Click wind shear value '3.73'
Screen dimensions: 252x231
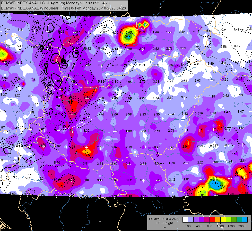(215, 178)
